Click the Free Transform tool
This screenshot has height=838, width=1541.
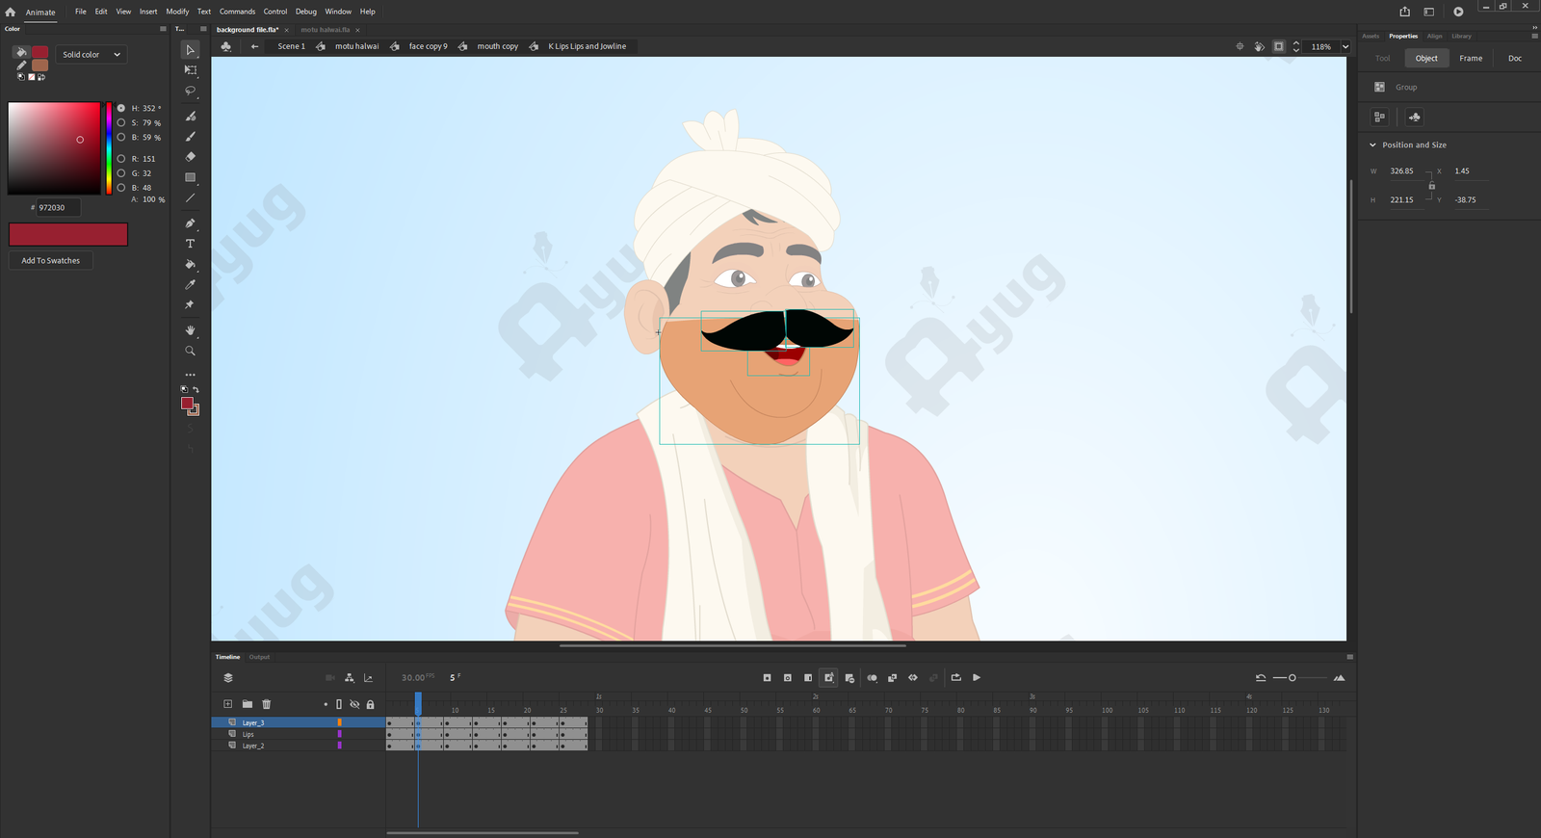click(190, 70)
